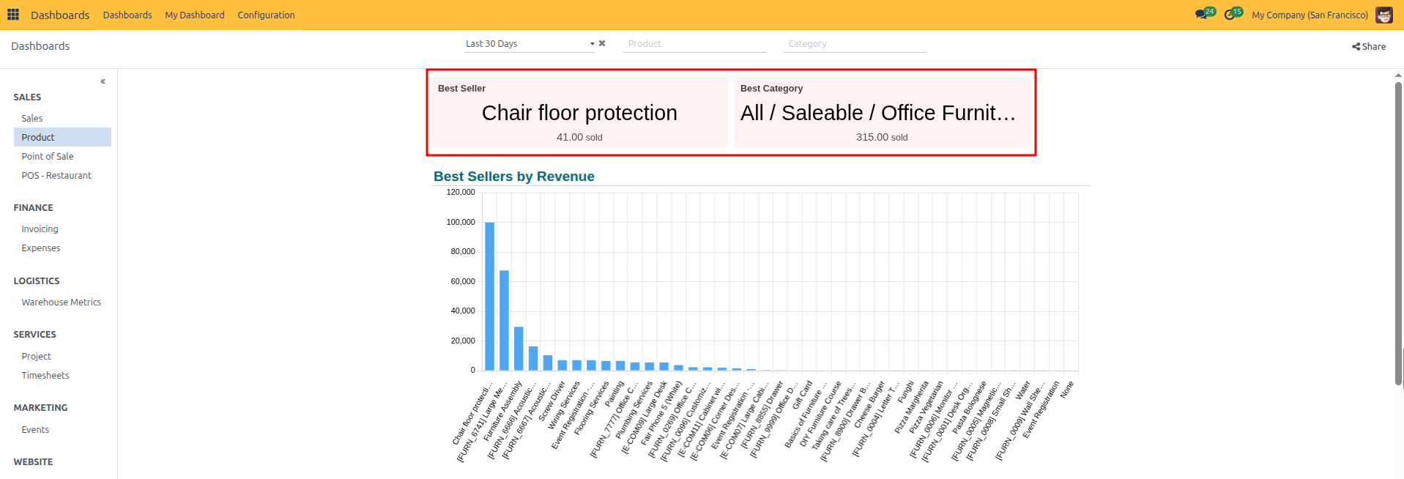Click the '315.00 sold' value
1404x479 pixels.
coord(882,137)
